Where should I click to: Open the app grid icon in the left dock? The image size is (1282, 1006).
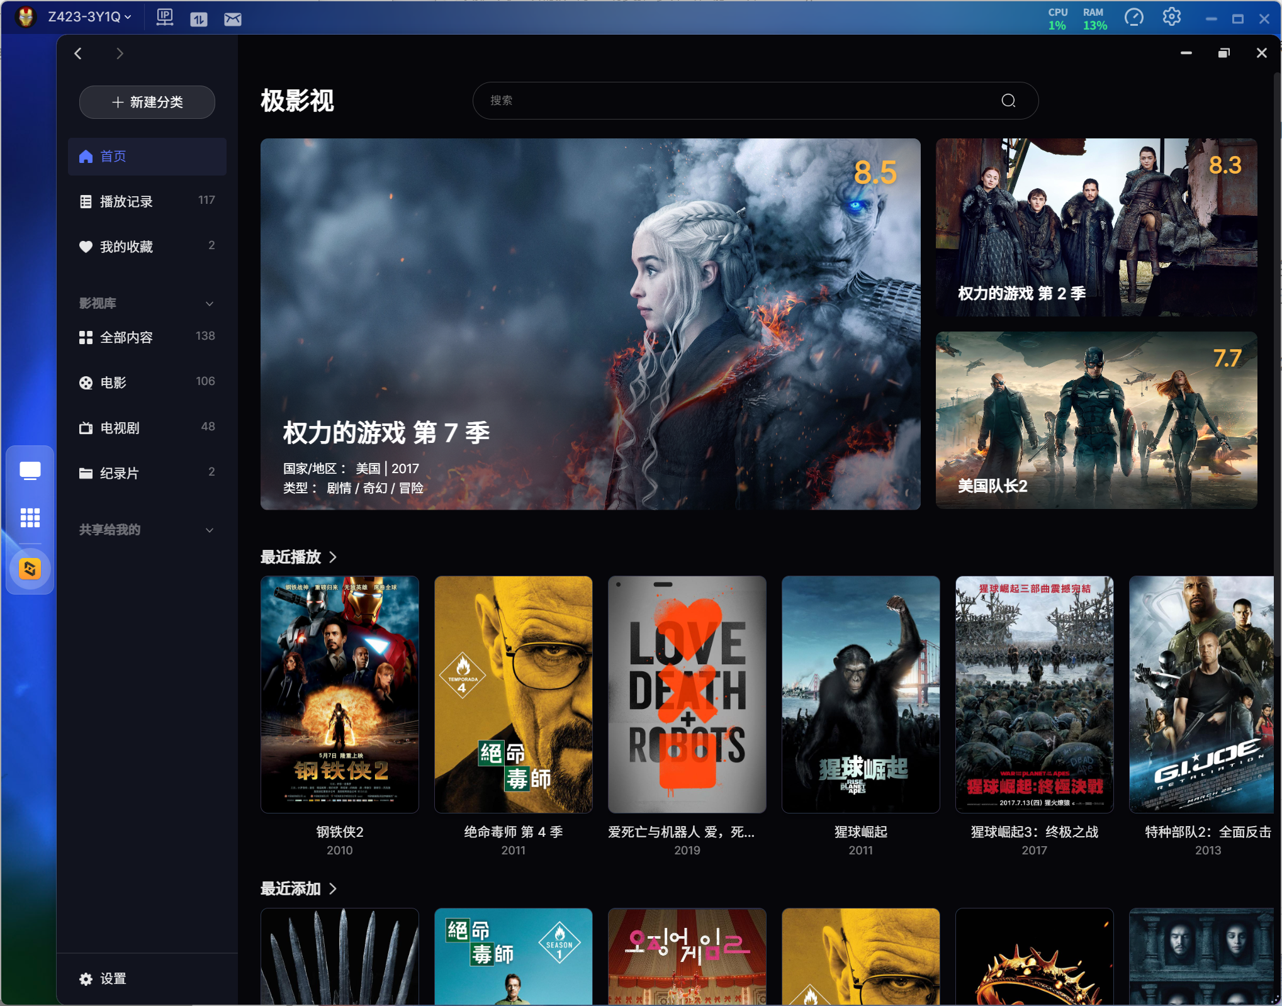[30, 517]
